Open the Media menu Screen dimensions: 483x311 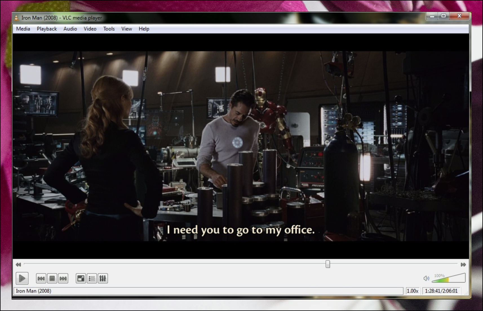click(23, 29)
